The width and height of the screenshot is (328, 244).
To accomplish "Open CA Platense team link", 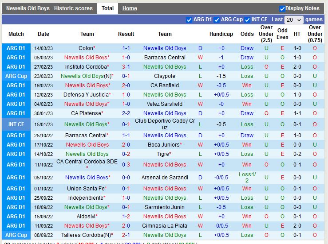I will pyautogui.click(x=87, y=113).
